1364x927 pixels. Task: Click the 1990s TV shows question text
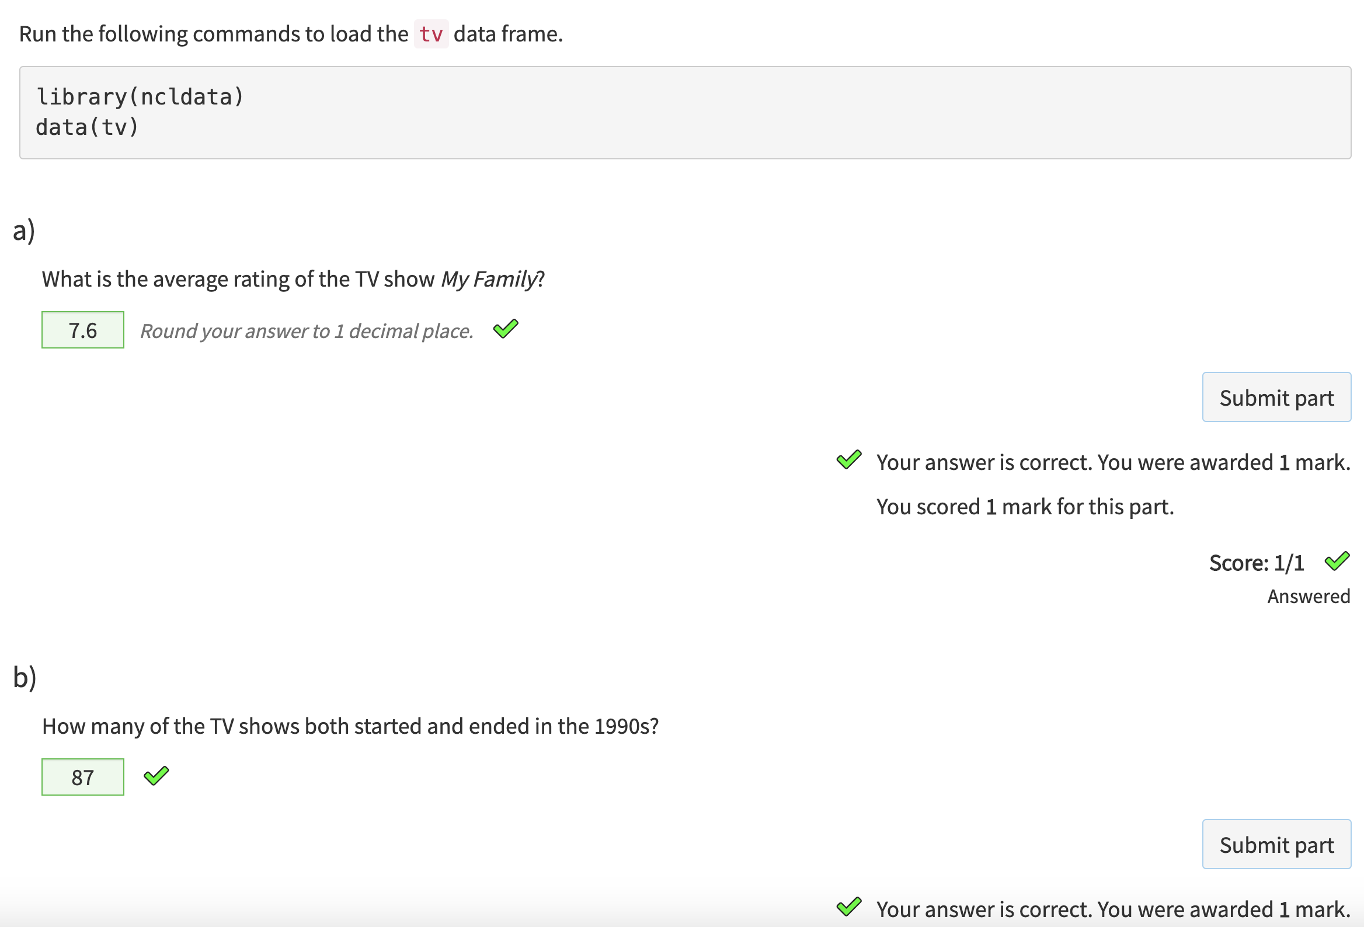(350, 726)
